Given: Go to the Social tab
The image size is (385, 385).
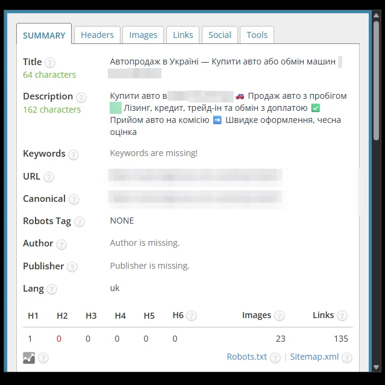Looking at the screenshot, I should point(220,35).
